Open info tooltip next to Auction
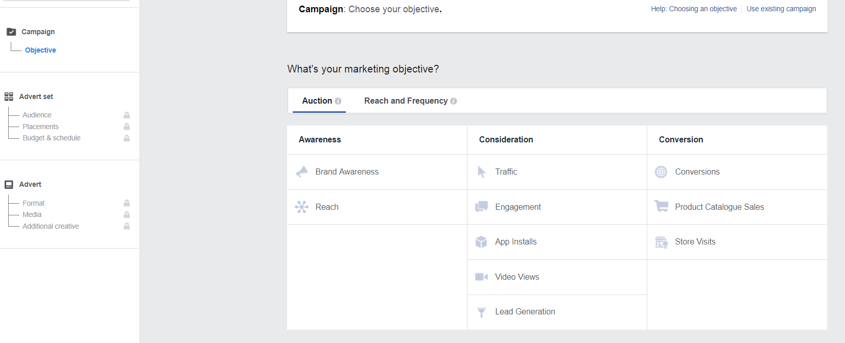845x343 pixels. 338,101
